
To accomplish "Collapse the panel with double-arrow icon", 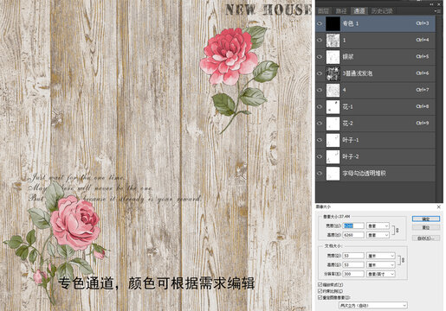I will (x=431, y=4).
